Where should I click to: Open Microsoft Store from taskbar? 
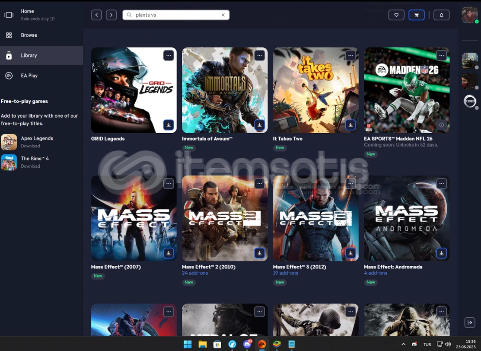[217, 344]
